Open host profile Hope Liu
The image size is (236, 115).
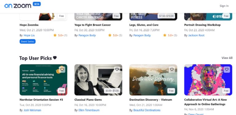coord(29,35)
